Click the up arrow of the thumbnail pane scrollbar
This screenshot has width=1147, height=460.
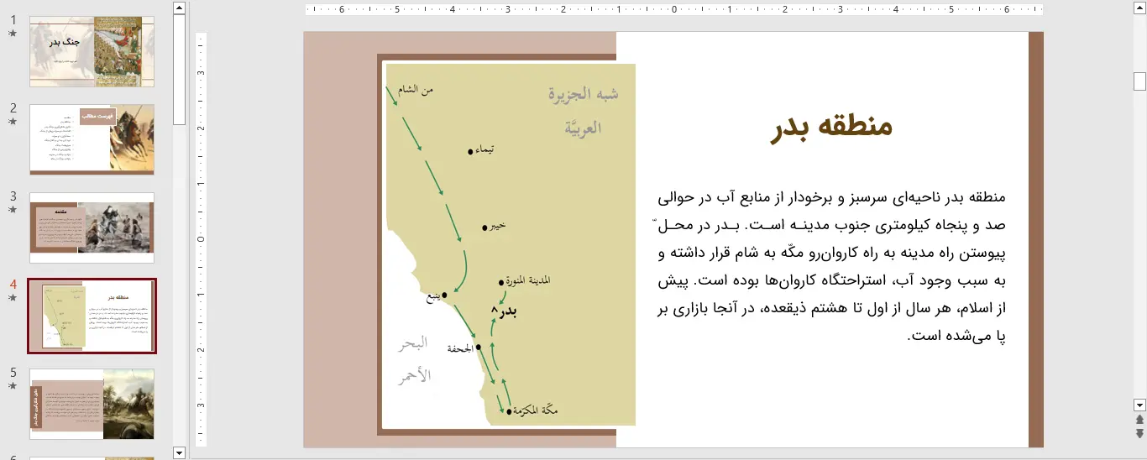pyautogui.click(x=179, y=8)
